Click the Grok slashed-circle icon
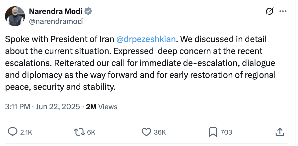 [x=270, y=11]
